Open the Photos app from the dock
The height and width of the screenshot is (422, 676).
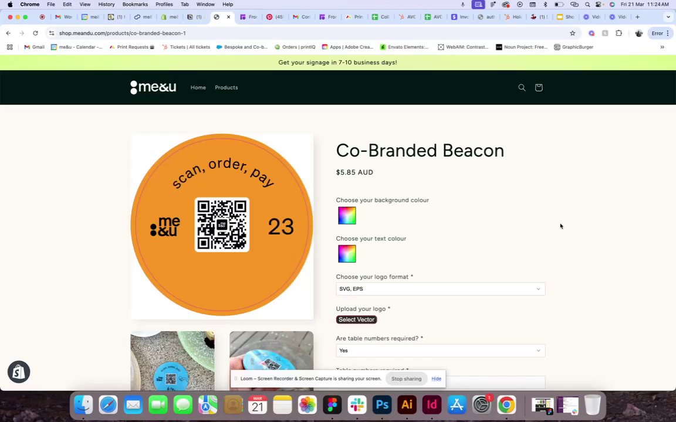tap(307, 405)
